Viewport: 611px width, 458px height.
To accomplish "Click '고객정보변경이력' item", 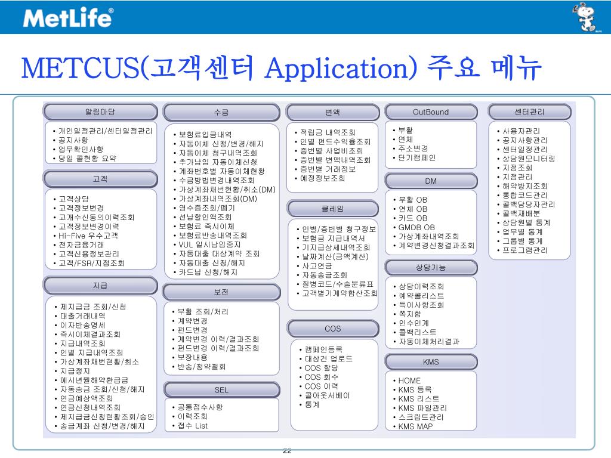I will pos(89,226).
